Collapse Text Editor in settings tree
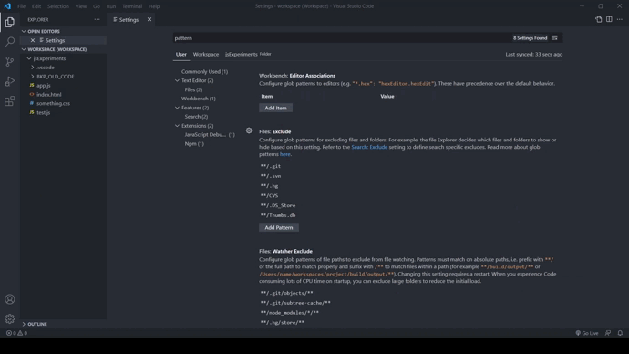Viewport: 629px width, 354px height. point(177,80)
